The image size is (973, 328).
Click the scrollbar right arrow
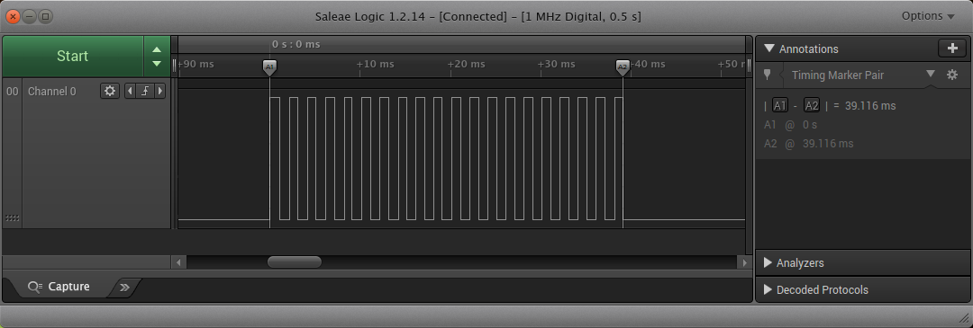pyautogui.click(x=744, y=262)
